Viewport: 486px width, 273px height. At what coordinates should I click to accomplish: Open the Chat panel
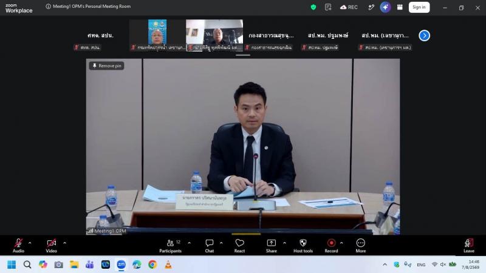210,246
